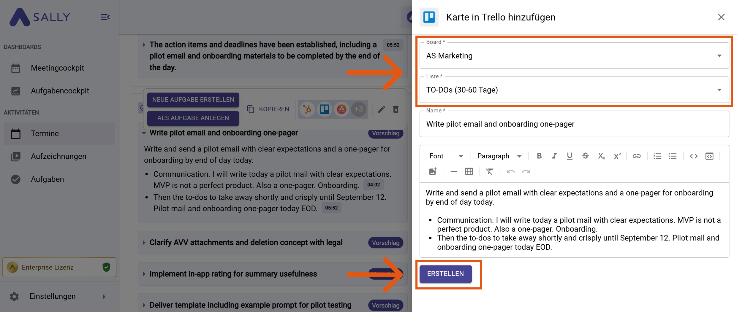Screen dimensions: 737x312
Task: Select Termine in the sidebar
Action: coord(59,133)
